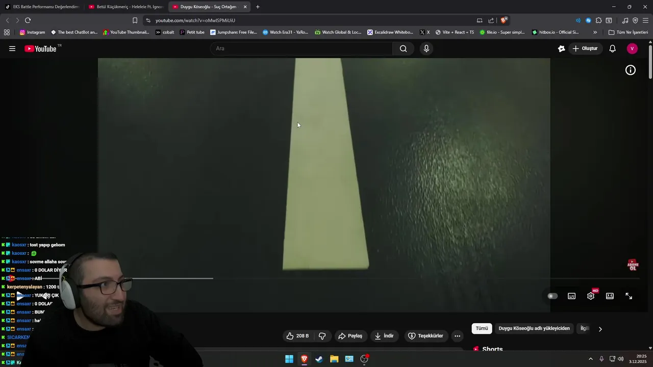Select the partly visible İlgili chip
This screenshot has width=653, height=367.
(585, 329)
